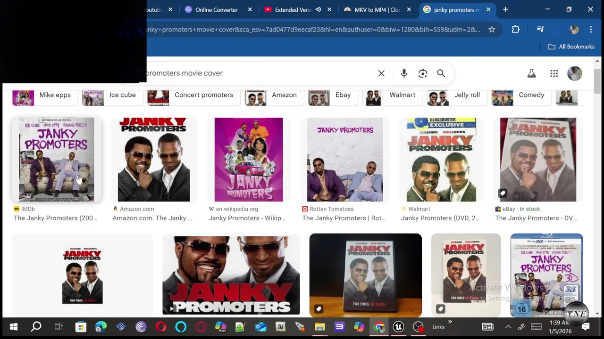Mute audio on Extended Version tab

(318, 9)
